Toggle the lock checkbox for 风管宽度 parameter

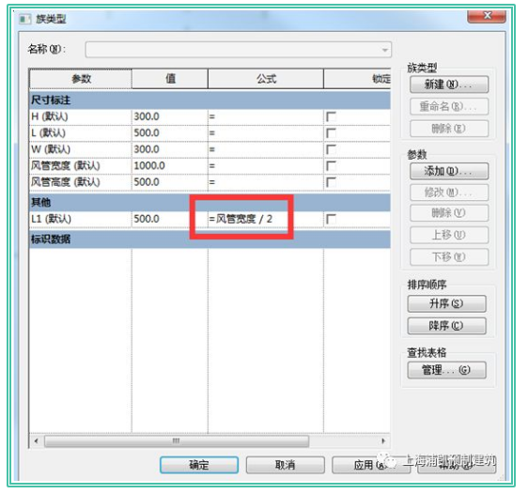[331, 166]
